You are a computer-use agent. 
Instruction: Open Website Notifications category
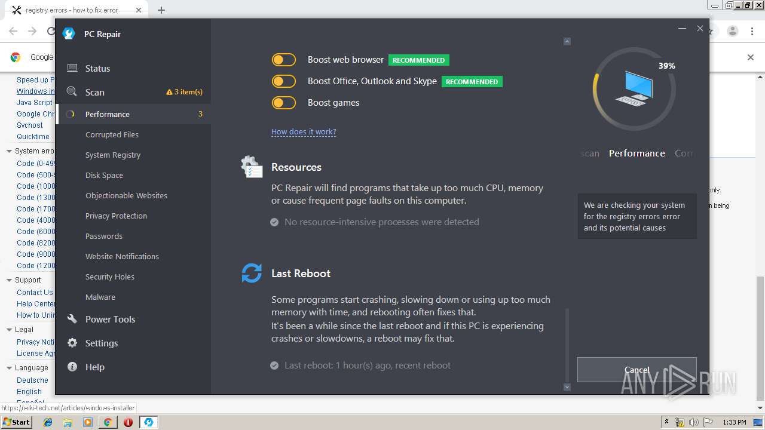(x=122, y=256)
